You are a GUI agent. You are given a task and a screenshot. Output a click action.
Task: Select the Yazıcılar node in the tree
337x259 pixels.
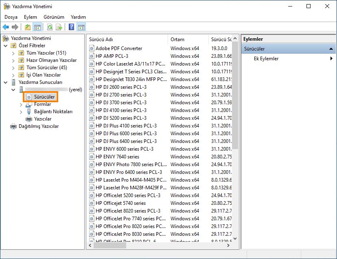click(43, 119)
